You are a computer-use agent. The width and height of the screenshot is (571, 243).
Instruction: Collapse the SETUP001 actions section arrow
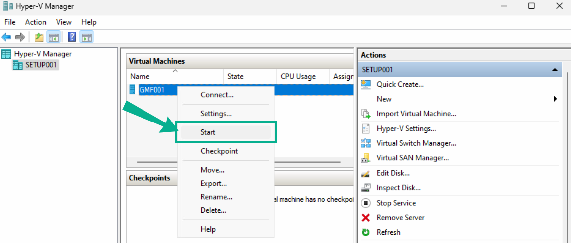[x=554, y=70]
